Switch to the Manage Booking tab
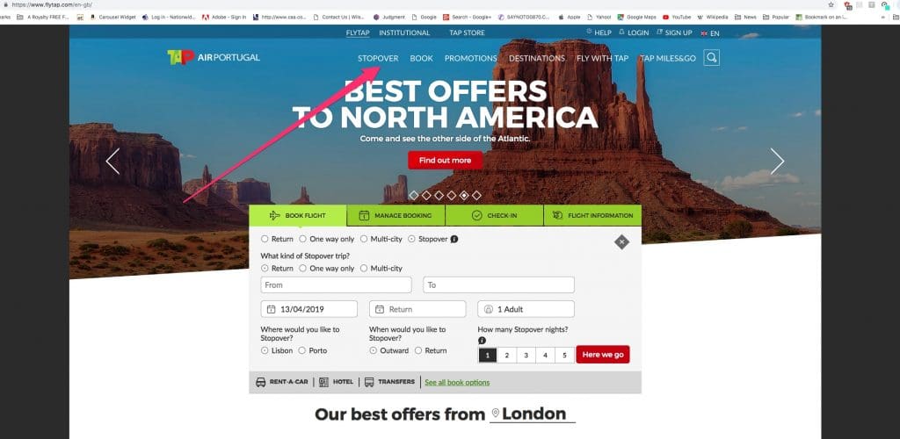Viewport: 900px width, 439px height. click(396, 215)
